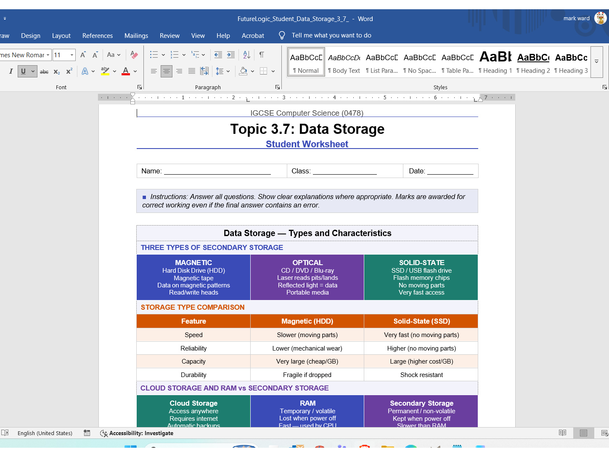Image resolution: width=609 pixels, height=457 pixels.
Task: Apply borders with the borders icon
Action: [264, 71]
